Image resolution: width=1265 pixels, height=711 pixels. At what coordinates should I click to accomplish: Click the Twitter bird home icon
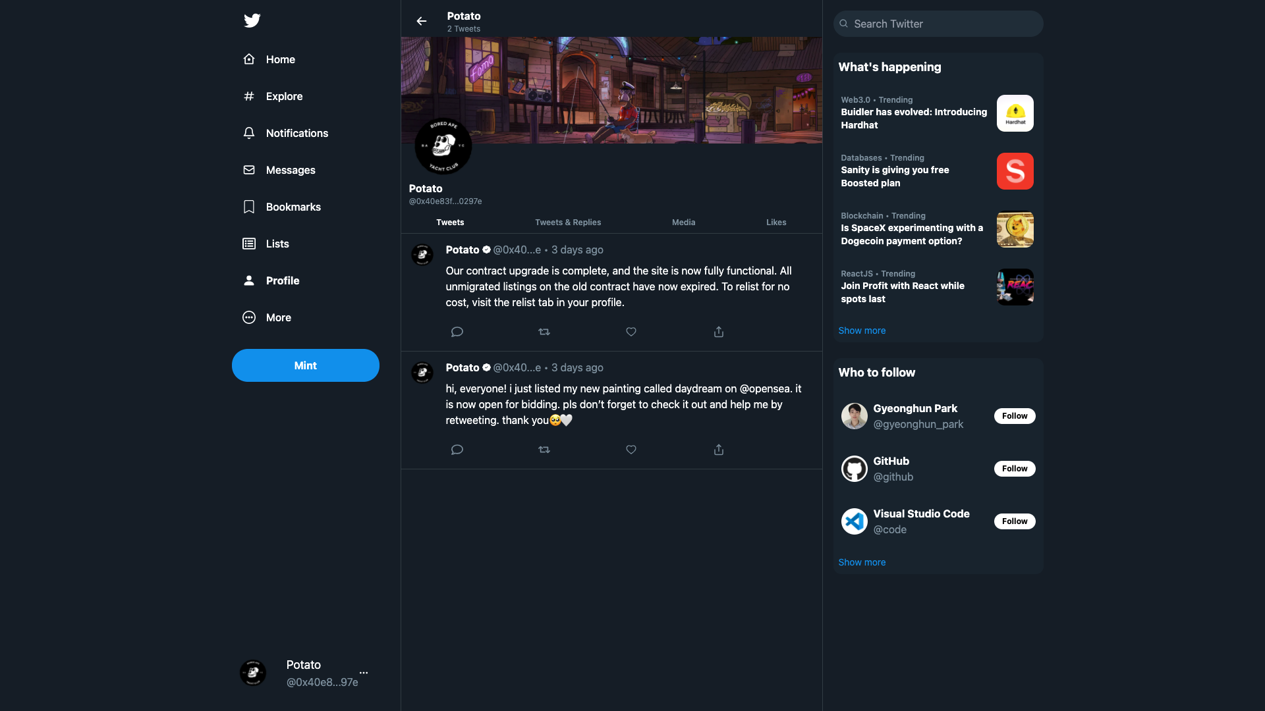pyautogui.click(x=252, y=20)
